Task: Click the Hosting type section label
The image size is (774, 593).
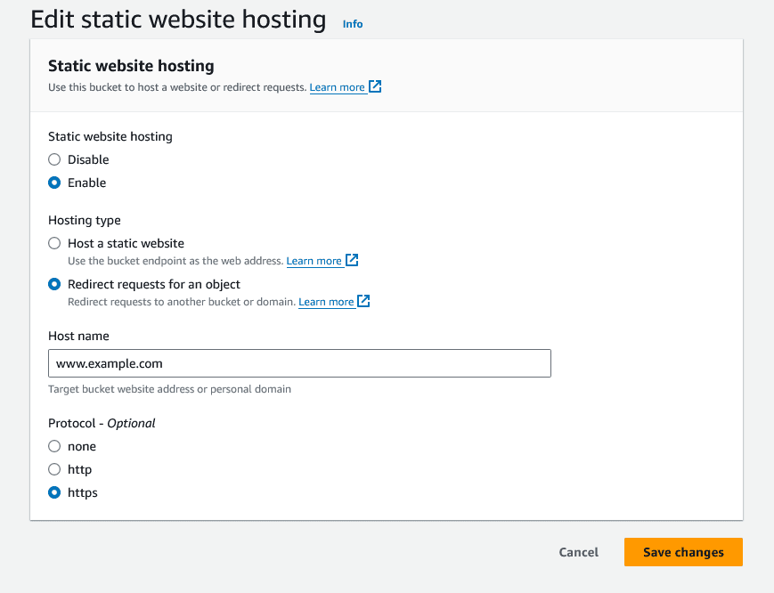Action: coord(84,220)
